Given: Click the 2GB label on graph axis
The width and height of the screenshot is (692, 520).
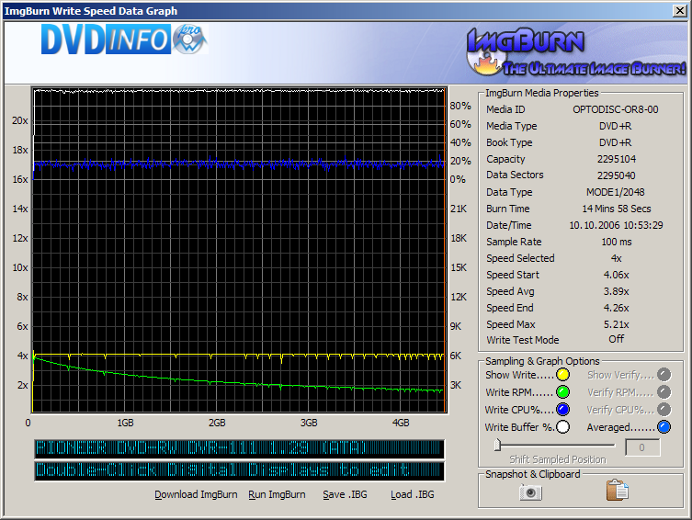Looking at the screenshot, I should pyautogui.click(x=217, y=423).
